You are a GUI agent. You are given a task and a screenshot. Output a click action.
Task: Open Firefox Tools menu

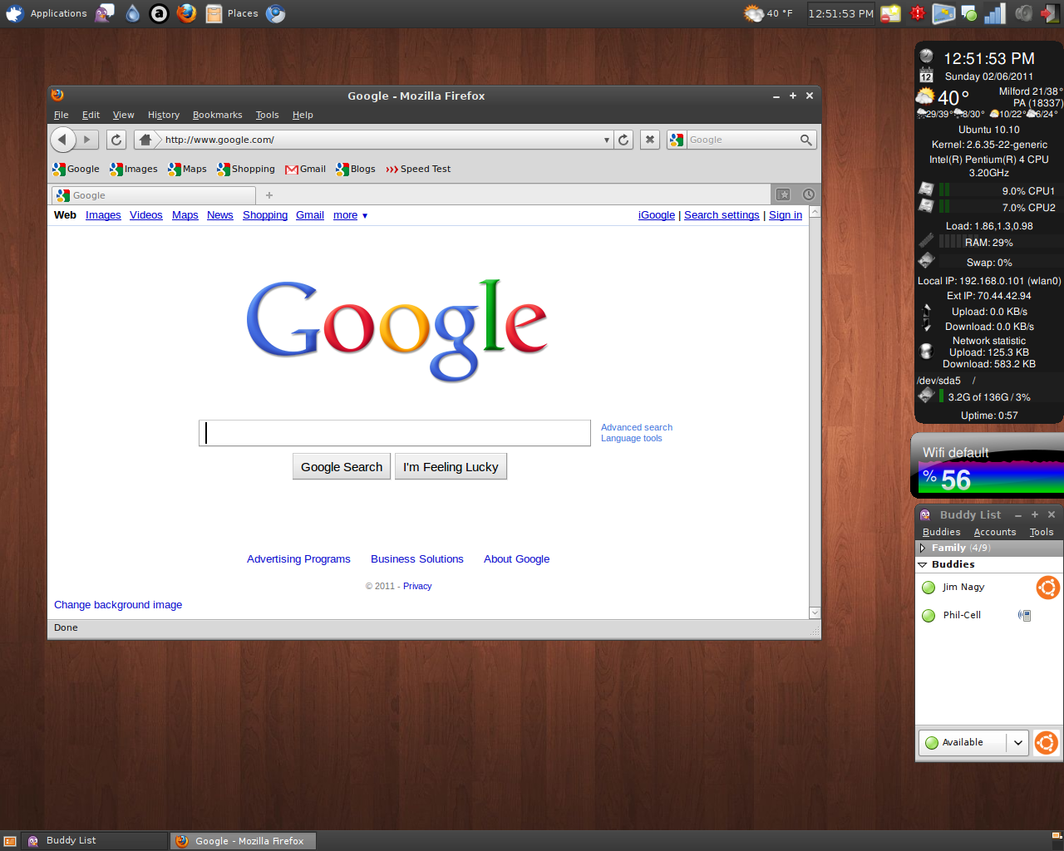267,115
